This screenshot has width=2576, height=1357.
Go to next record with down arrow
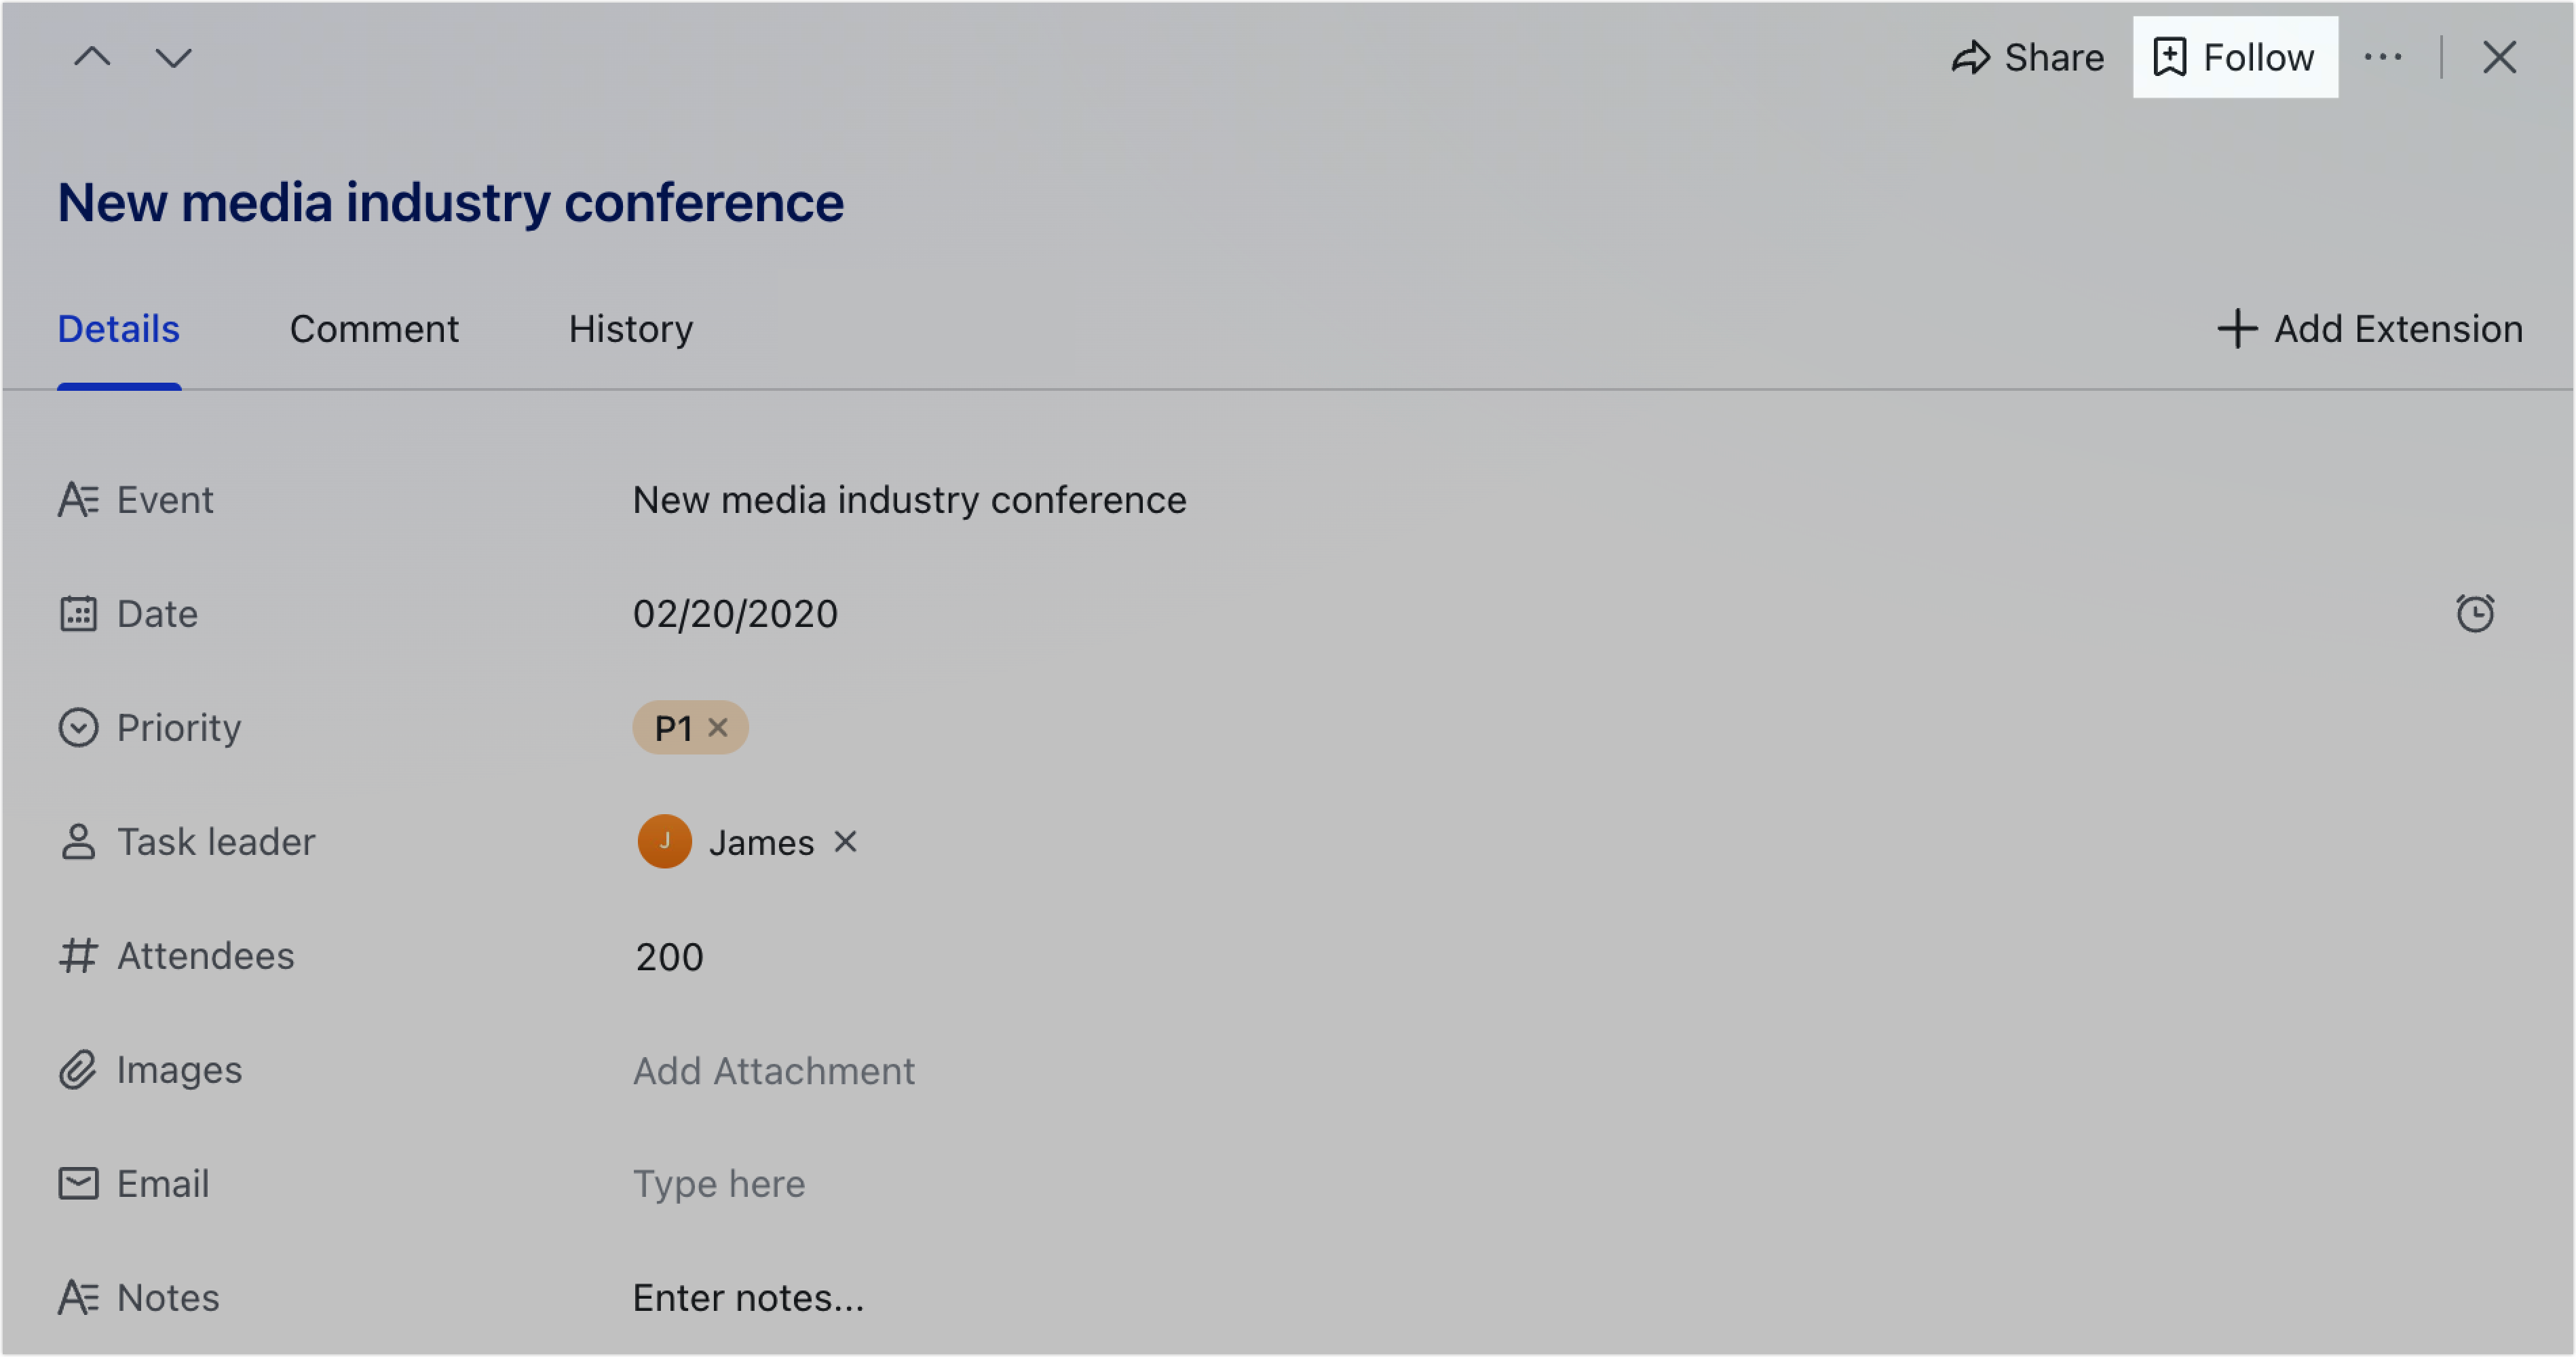click(x=173, y=57)
